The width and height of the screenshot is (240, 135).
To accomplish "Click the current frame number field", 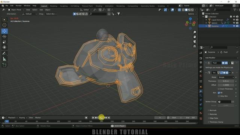I will [x=160, y=118].
